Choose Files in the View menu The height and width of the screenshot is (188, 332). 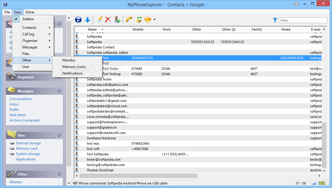tap(33, 54)
